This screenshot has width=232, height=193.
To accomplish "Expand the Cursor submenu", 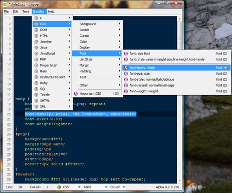I will pos(97,36).
